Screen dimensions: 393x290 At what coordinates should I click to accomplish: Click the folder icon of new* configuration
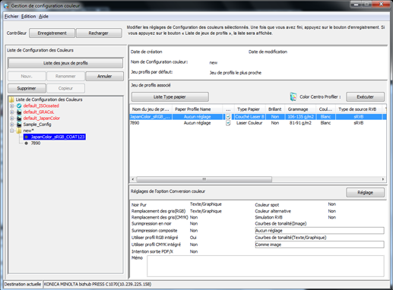(x=19, y=131)
